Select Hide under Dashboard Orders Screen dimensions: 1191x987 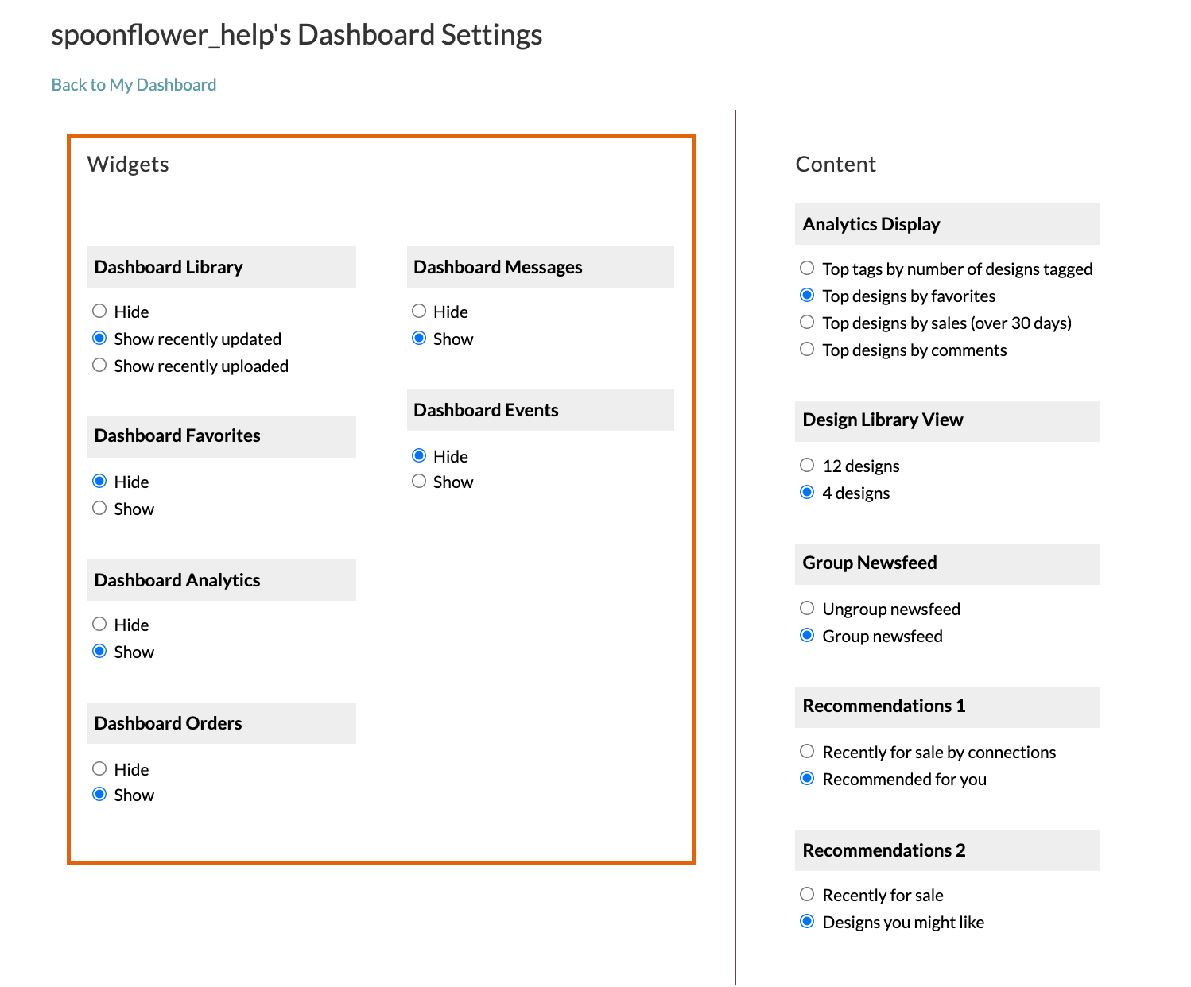99,768
